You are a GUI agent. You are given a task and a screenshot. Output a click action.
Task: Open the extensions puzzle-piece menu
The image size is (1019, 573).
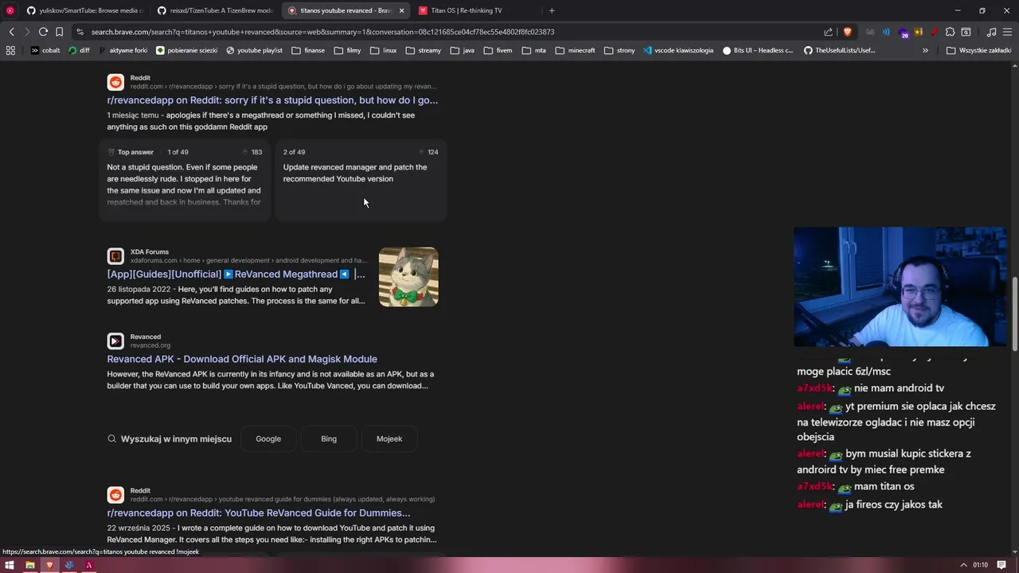(950, 32)
